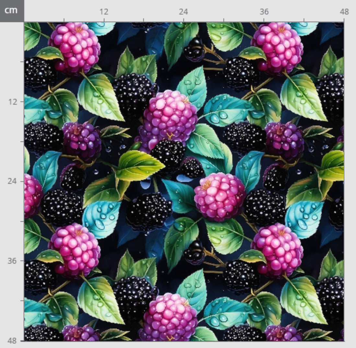Click the pink berry cut off at the left edge
This screenshot has width=356, height=348.
pos(32,195)
